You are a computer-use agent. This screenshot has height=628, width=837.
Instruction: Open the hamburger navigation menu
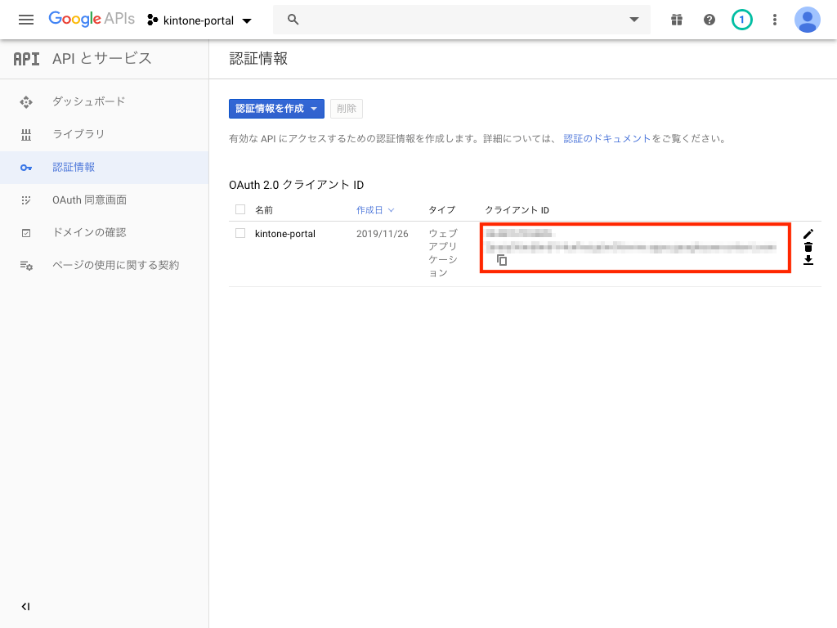(26, 20)
